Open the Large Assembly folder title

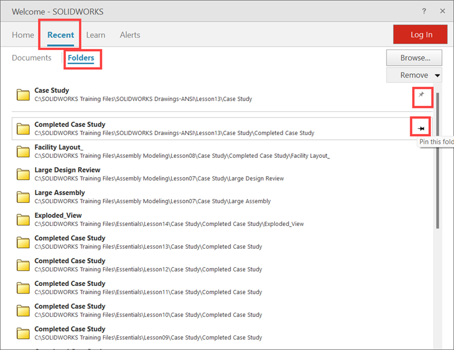pos(59,193)
